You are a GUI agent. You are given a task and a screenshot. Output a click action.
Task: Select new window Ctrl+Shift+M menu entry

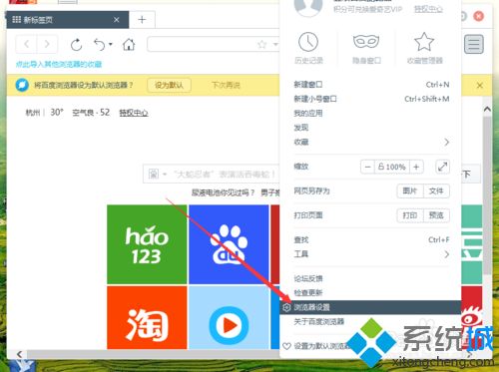pyautogui.click(x=371, y=99)
